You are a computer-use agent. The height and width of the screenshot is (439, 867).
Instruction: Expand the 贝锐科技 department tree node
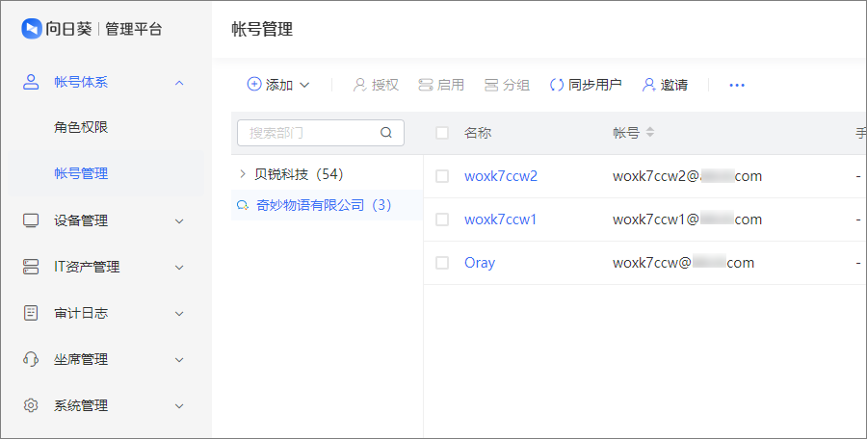242,174
